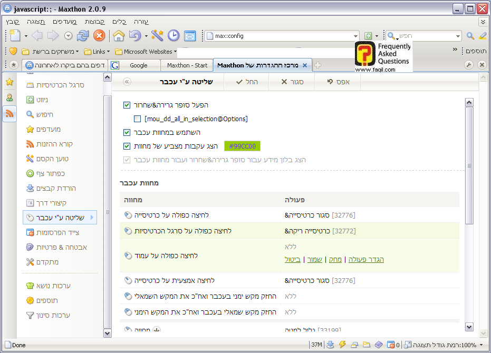Click the Refresh page icon
Viewport: 491px width, 353px height.
[83, 36]
